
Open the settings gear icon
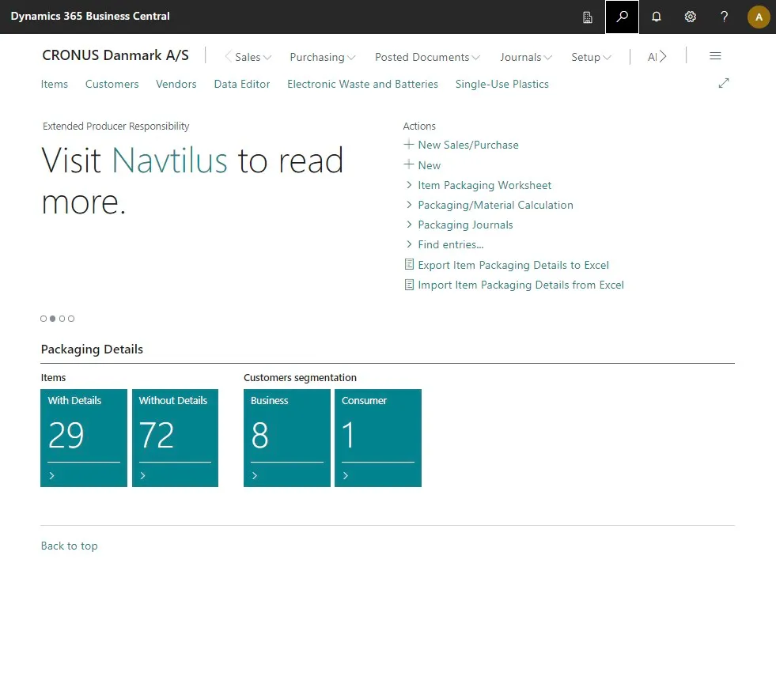(x=690, y=17)
